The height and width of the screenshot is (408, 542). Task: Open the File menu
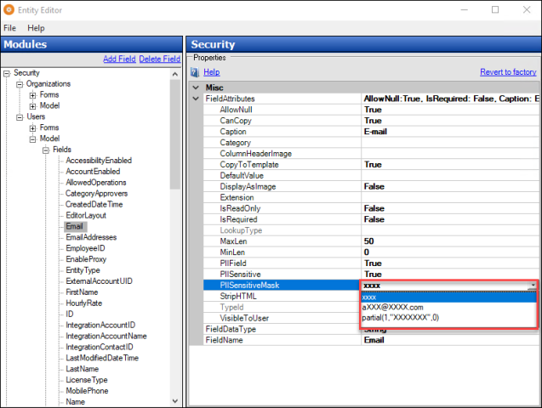pyautogui.click(x=9, y=28)
